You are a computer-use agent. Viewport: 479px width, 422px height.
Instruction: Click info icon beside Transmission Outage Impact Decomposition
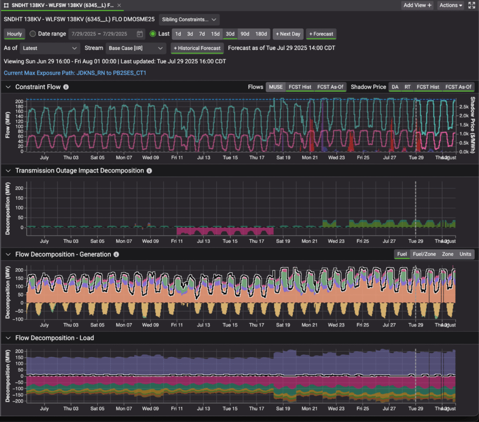[x=149, y=171]
